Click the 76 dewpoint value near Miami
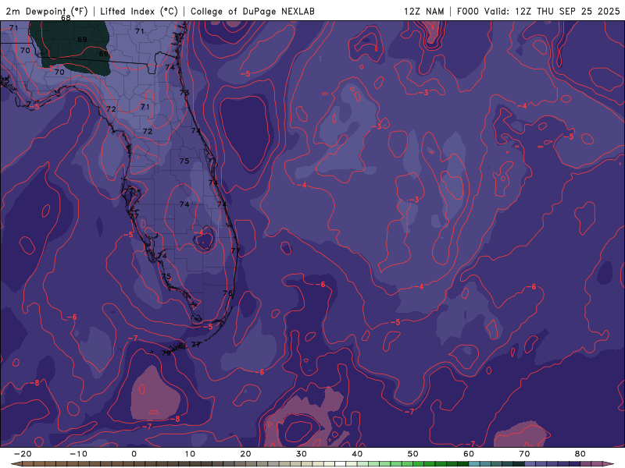 [227, 293]
